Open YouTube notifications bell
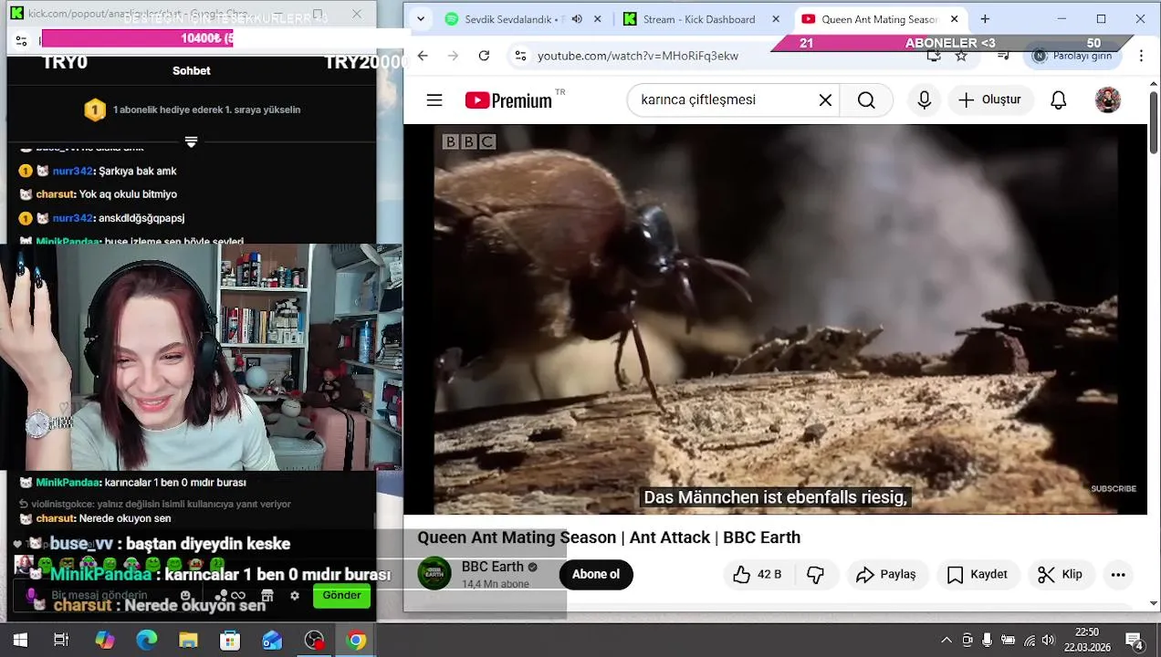1161x657 pixels. pos(1059,100)
